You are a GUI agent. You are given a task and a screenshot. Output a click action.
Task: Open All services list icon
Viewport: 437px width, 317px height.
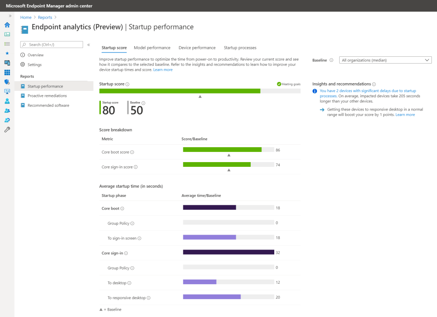pos(7,44)
